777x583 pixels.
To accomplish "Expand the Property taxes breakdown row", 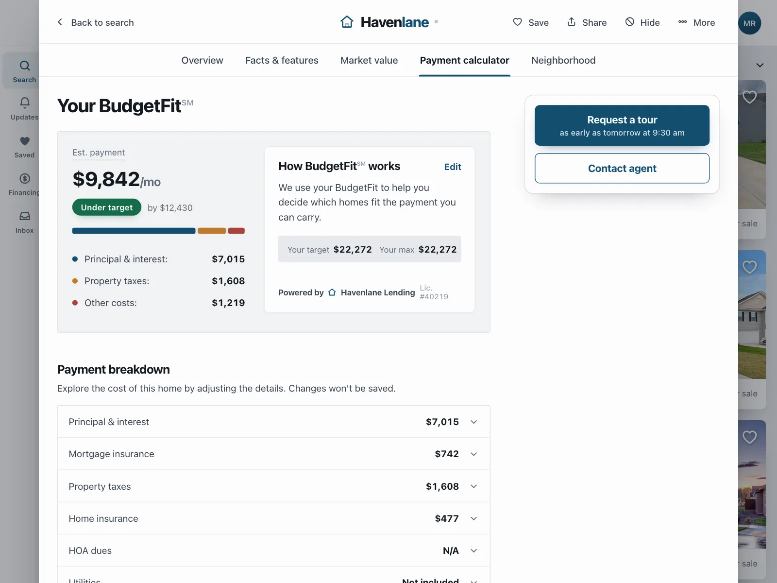I will point(273,486).
